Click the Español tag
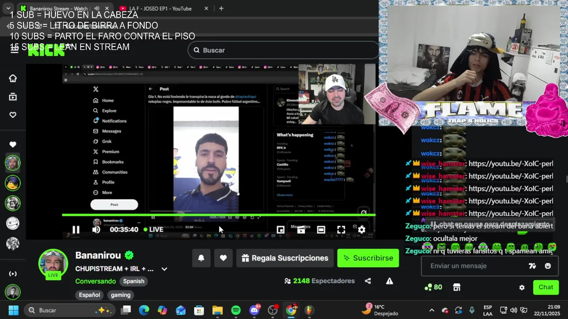Viewport: 568px width, 319px height. click(89, 295)
